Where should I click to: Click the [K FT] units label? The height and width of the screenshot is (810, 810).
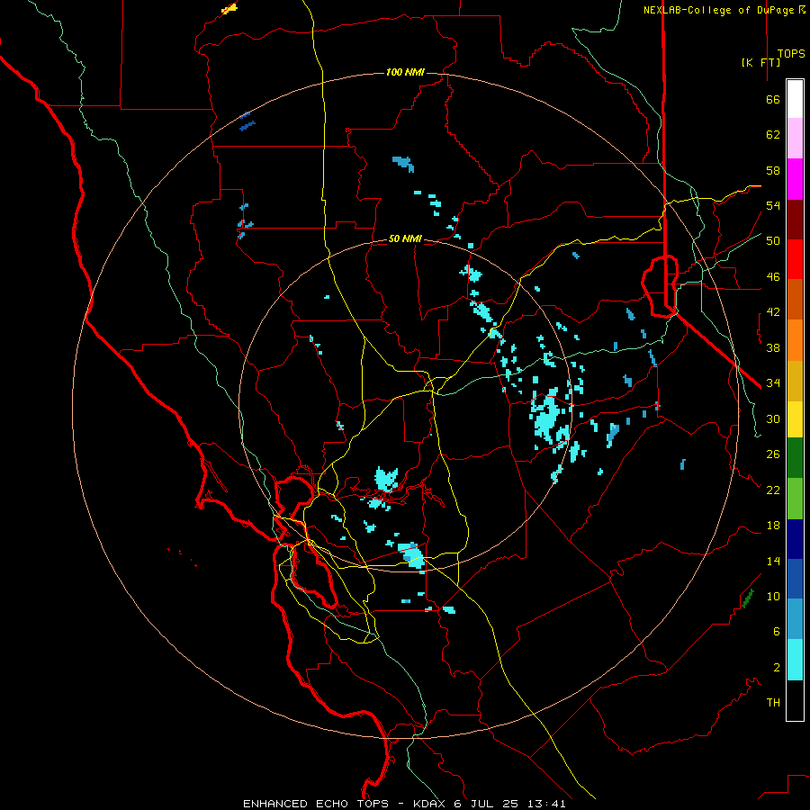[760, 62]
